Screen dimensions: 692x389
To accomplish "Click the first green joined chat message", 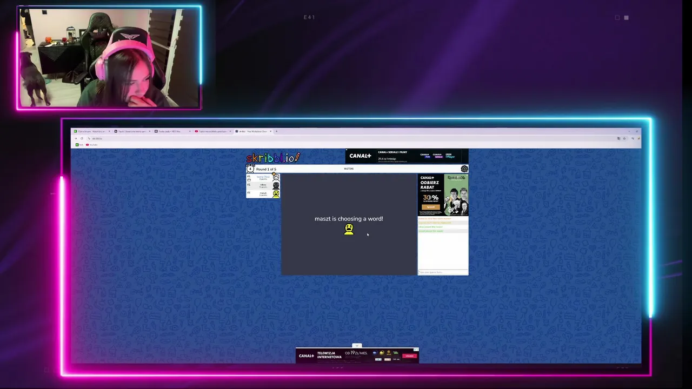I will coord(430,227).
